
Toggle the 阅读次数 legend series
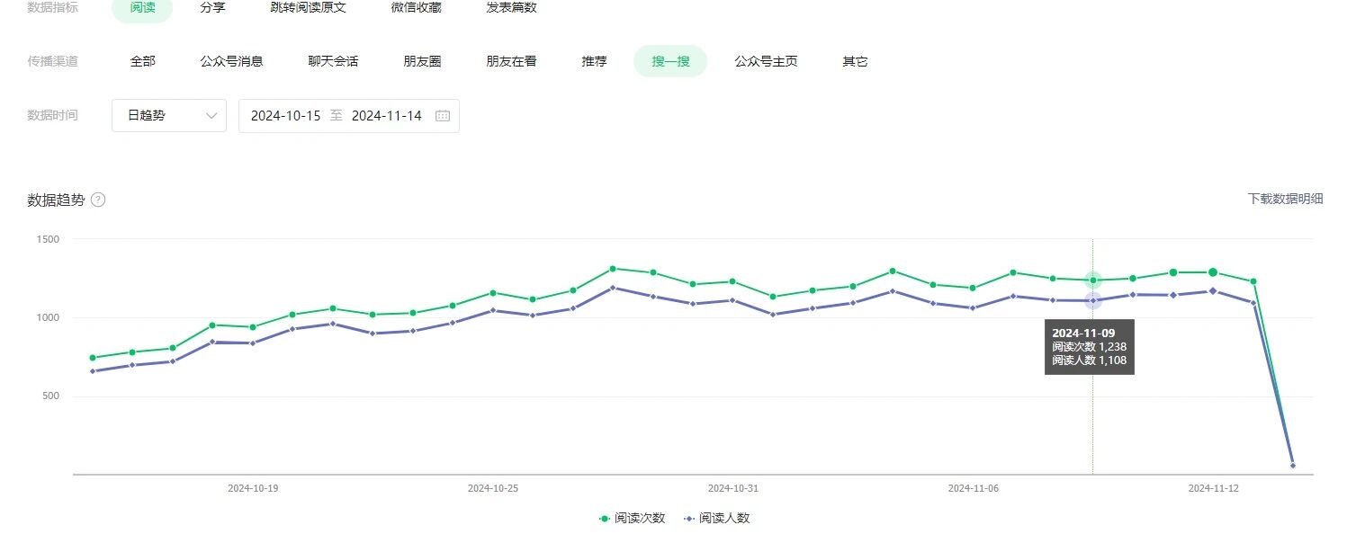click(633, 519)
